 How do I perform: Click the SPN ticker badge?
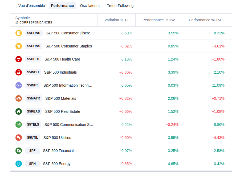pos(32,164)
